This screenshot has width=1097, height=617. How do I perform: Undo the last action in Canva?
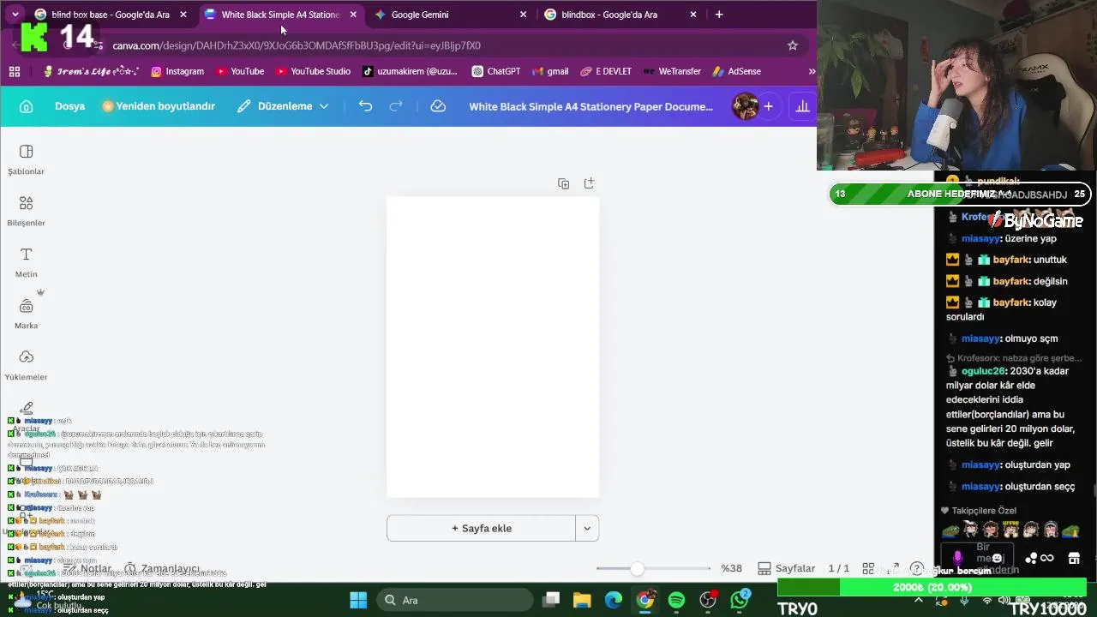pos(365,106)
